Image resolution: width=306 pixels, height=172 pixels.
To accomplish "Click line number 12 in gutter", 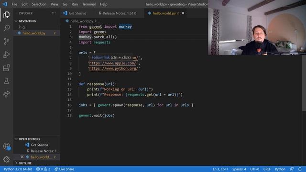I will coord(69,84).
